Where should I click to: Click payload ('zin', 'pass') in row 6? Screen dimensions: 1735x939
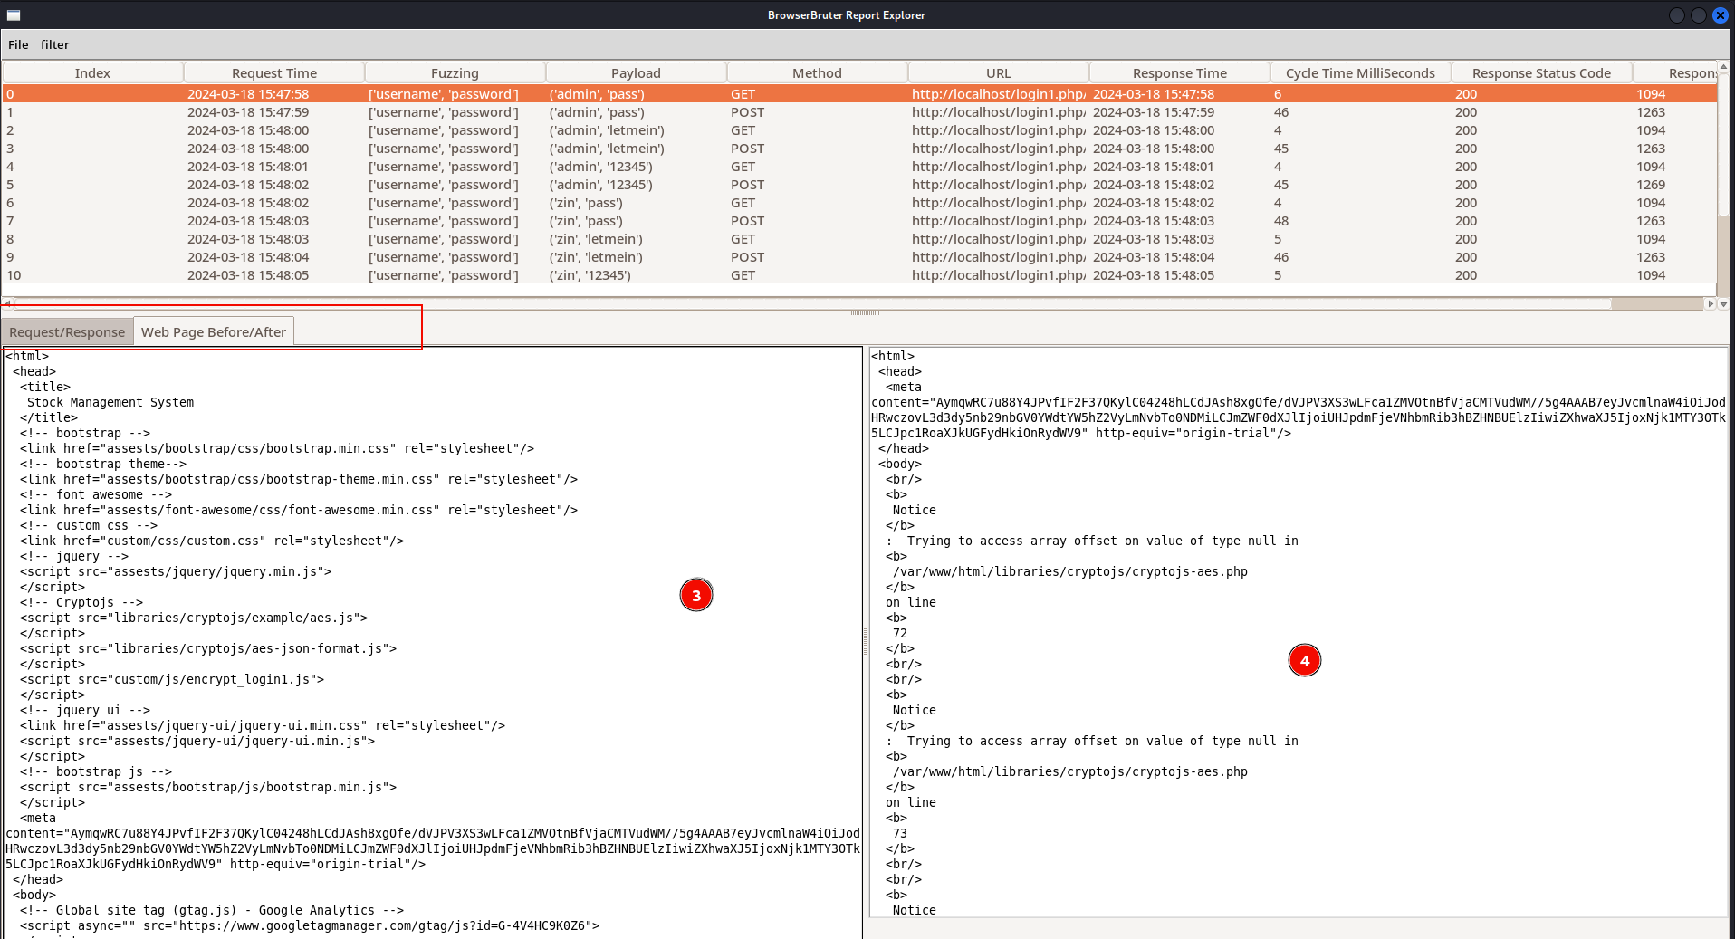(586, 203)
